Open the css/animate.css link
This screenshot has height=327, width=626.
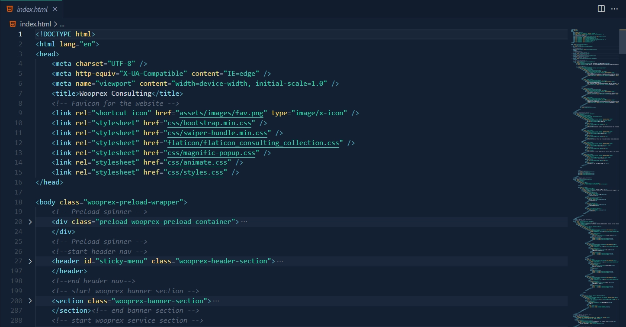tap(197, 162)
